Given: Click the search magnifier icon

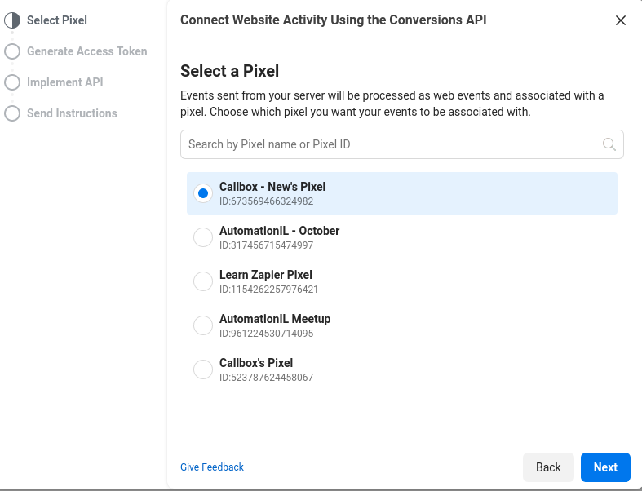Looking at the screenshot, I should click(609, 144).
